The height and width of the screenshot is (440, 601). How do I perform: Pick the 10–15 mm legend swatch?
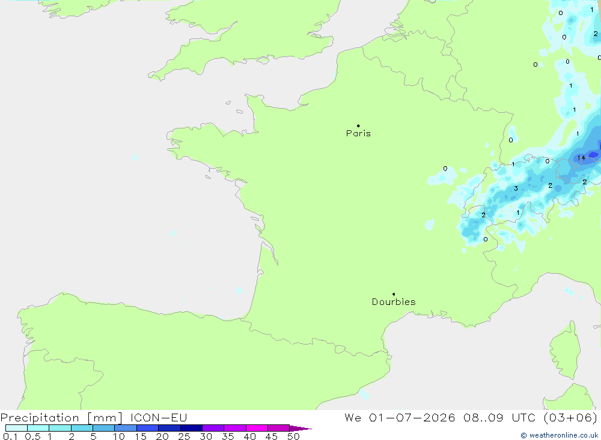click(x=126, y=428)
